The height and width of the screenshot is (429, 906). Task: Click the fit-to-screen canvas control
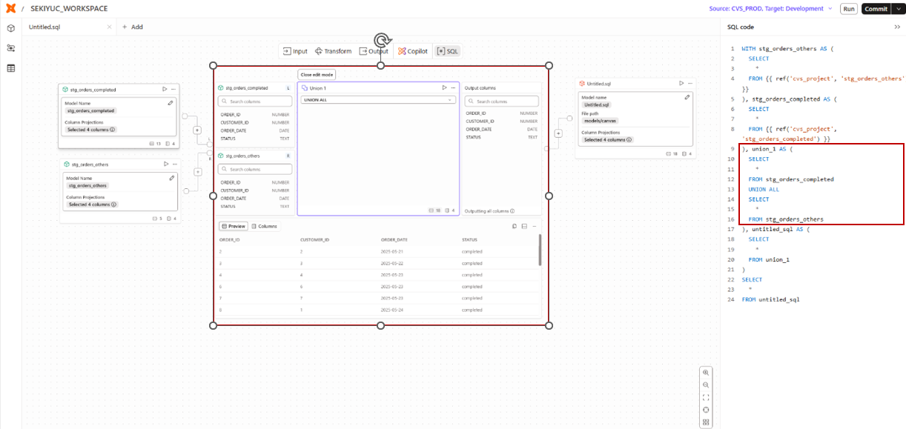(706, 397)
